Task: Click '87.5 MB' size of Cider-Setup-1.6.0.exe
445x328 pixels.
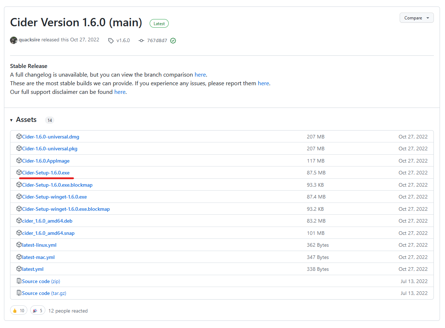Action: (x=316, y=173)
